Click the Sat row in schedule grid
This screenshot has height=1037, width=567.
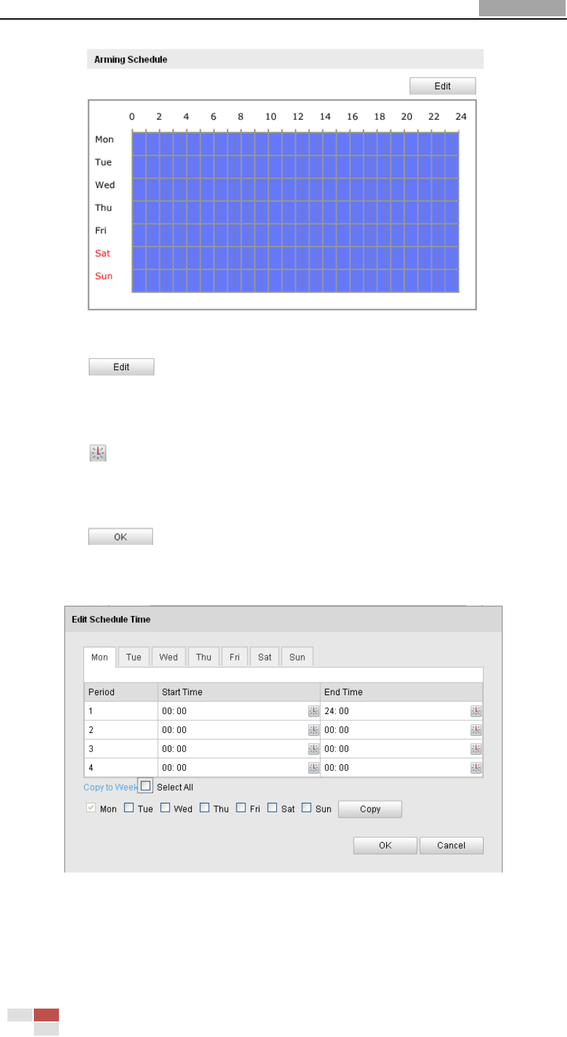295,258
